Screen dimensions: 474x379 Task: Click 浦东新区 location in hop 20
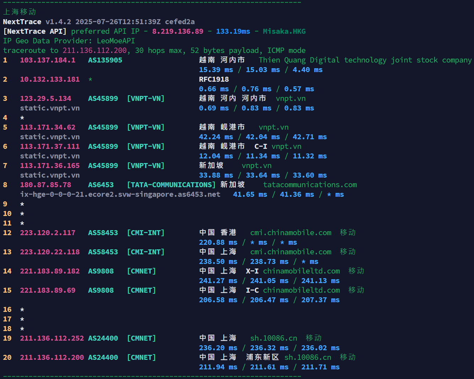coord(263,357)
